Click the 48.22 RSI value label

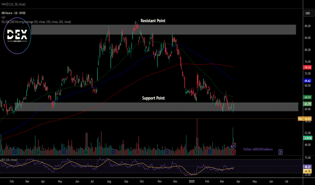pyautogui.click(x=307, y=167)
